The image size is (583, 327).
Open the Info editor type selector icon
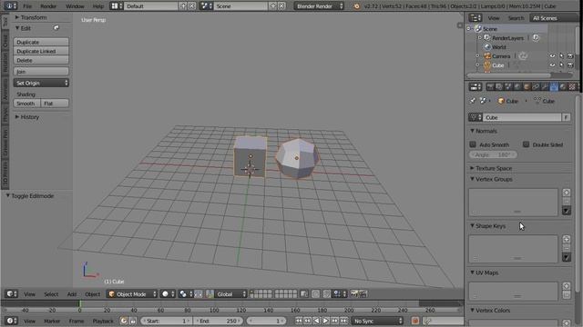click(x=10, y=6)
